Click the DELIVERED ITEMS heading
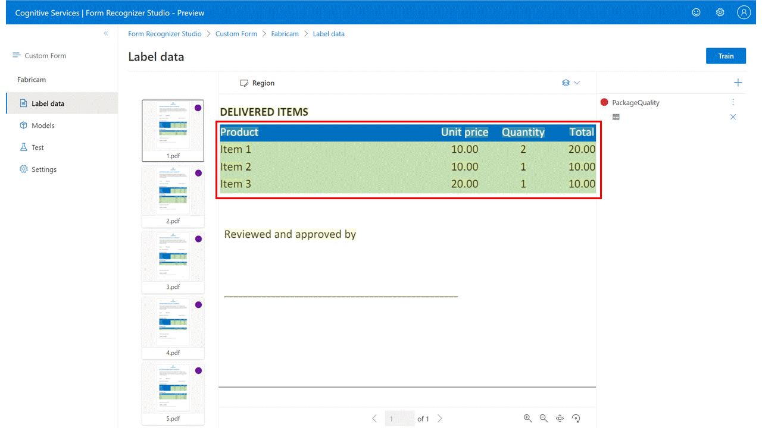This screenshot has height=428, width=762. 264,112
